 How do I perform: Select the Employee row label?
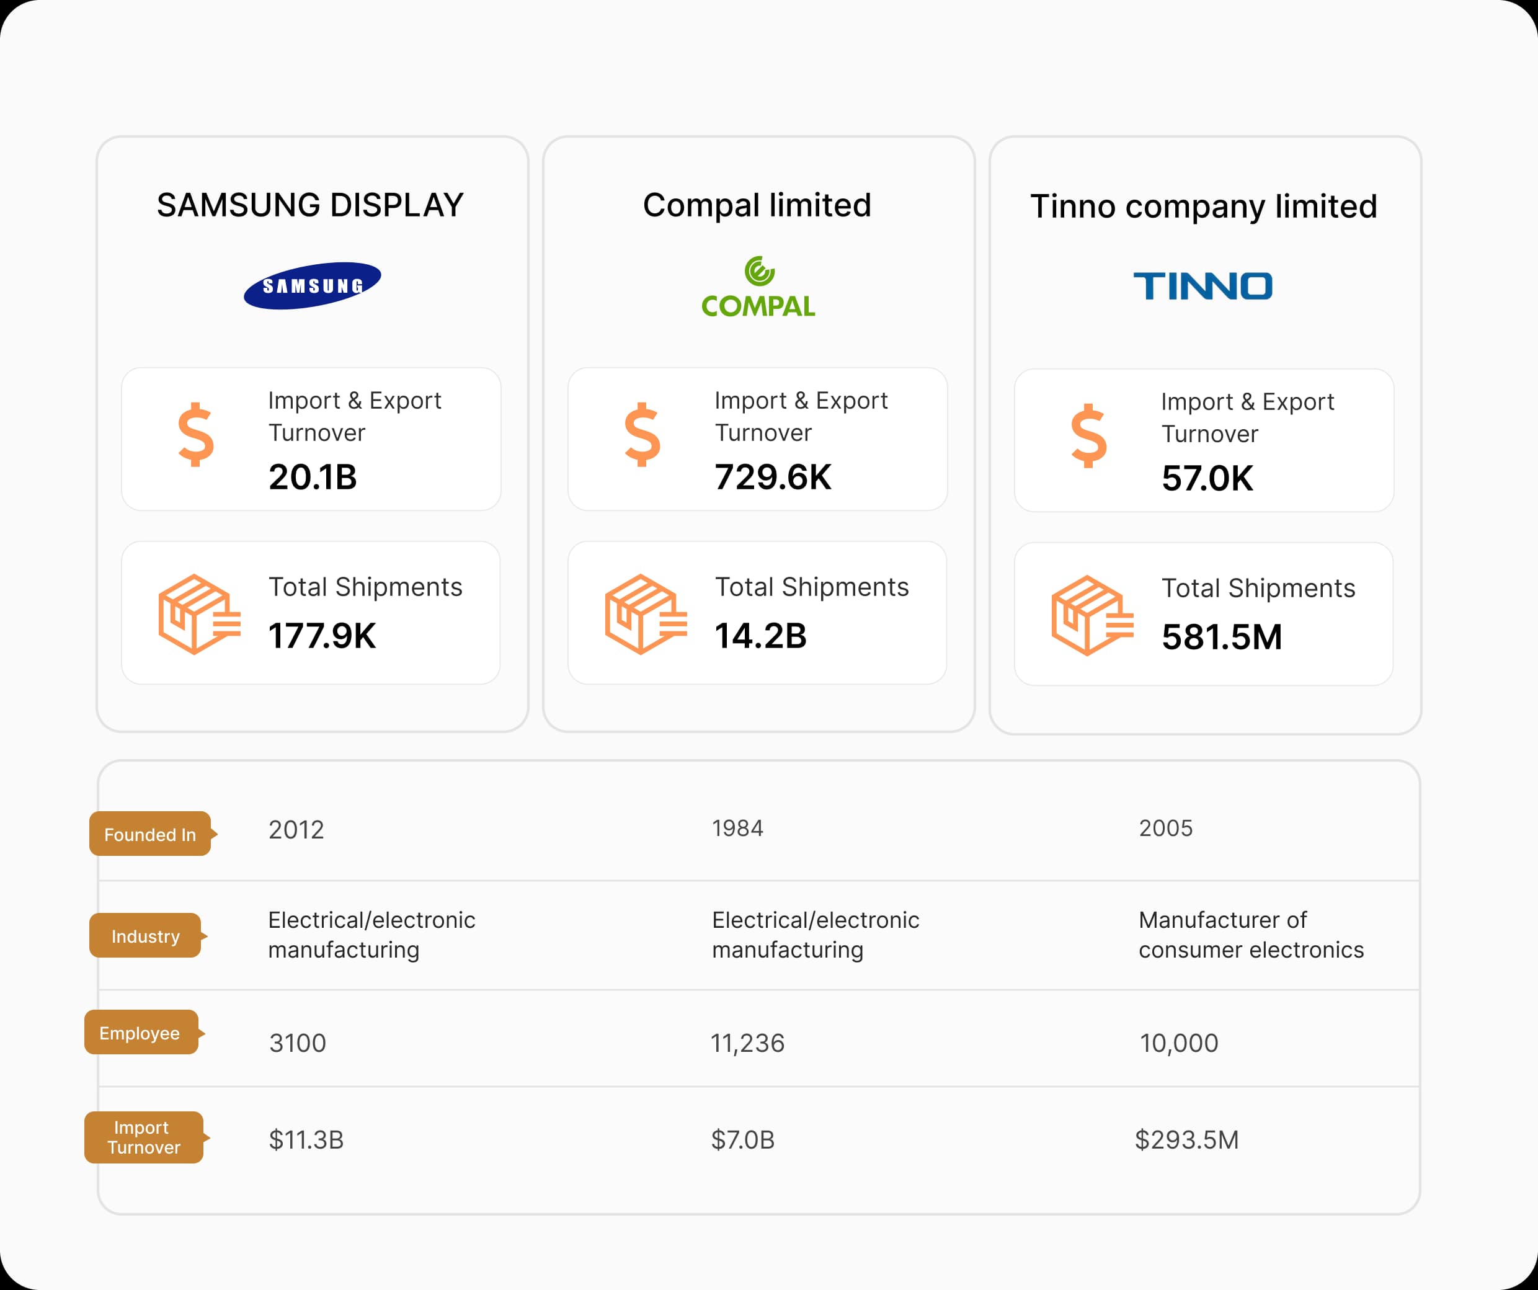pos(144,1032)
